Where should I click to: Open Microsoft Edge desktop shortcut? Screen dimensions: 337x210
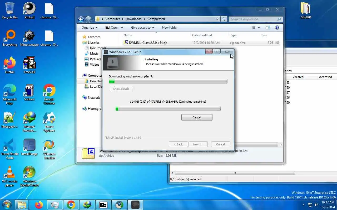[9, 94]
